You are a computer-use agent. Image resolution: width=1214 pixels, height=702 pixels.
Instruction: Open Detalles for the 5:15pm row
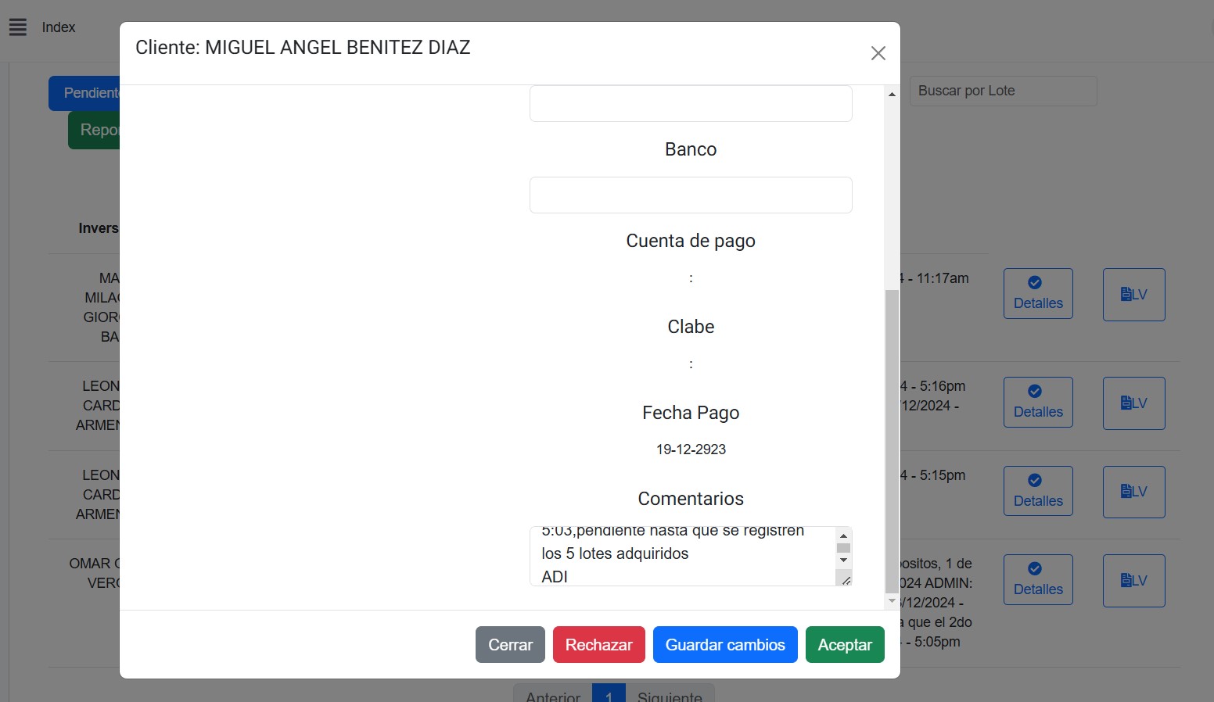point(1038,492)
